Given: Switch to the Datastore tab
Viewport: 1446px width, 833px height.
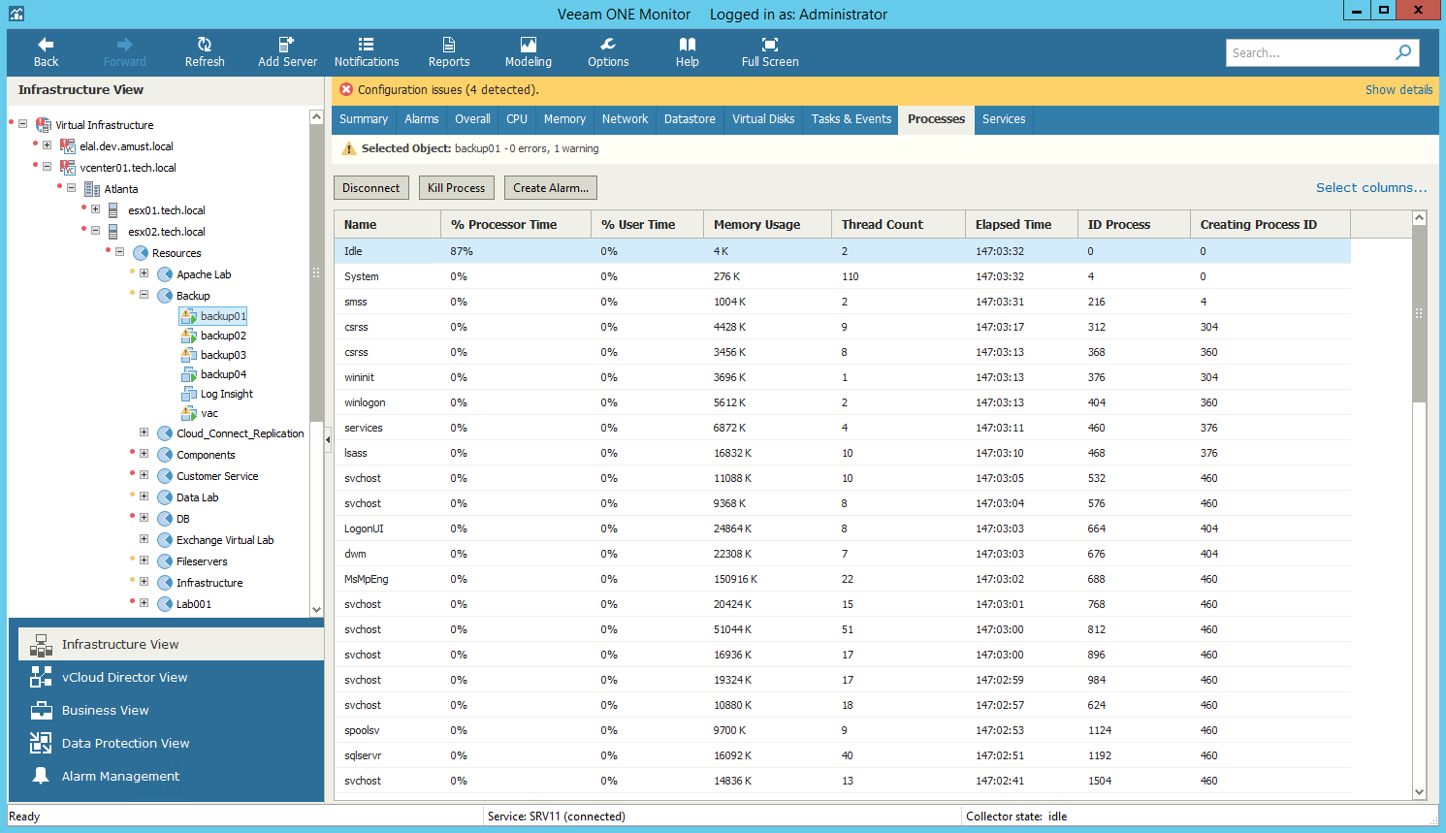Looking at the screenshot, I should (x=690, y=119).
